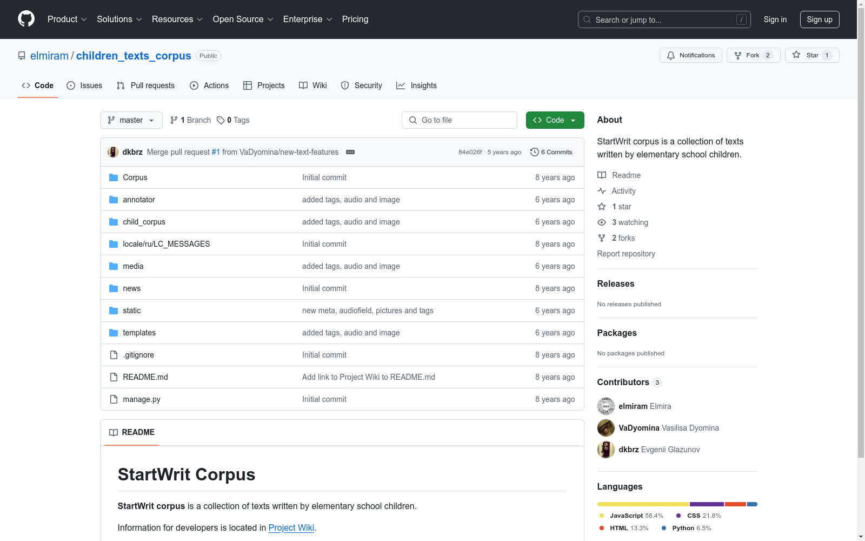
Task: Click the Sign up button
Action: pos(820,19)
